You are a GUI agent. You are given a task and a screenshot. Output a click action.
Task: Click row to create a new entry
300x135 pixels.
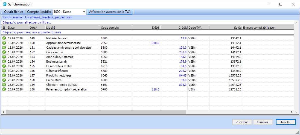31,32
